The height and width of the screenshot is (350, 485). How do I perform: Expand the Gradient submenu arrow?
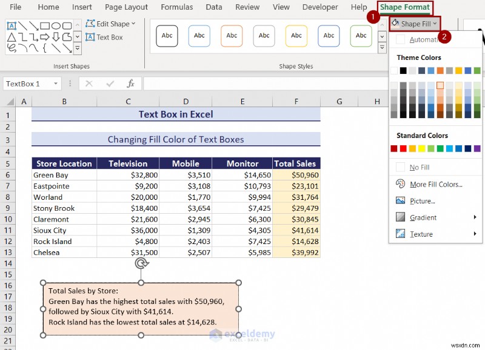[x=475, y=217]
